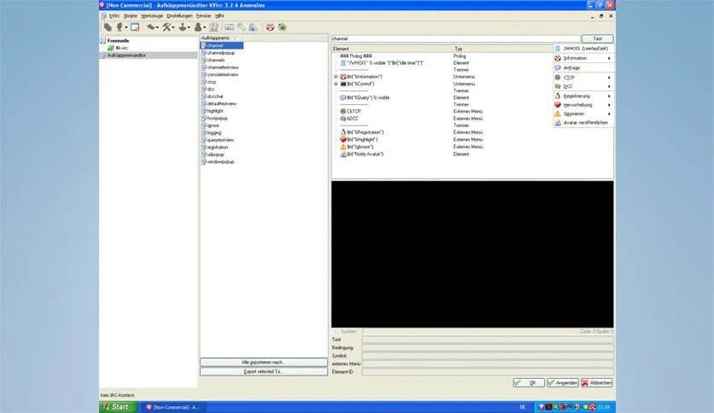Image resolution: width=714 pixels, height=413 pixels.
Task: Click the microphone toolbar icon
Action: tap(120, 27)
